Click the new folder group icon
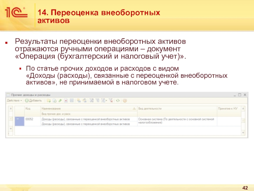This screenshot has width=254, height=191. point(49,101)
